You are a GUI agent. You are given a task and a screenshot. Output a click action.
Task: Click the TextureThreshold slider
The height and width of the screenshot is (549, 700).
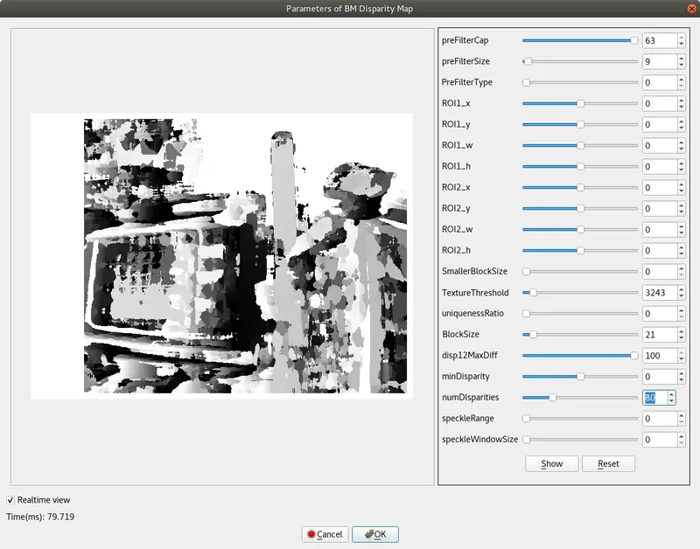(580, 293)
